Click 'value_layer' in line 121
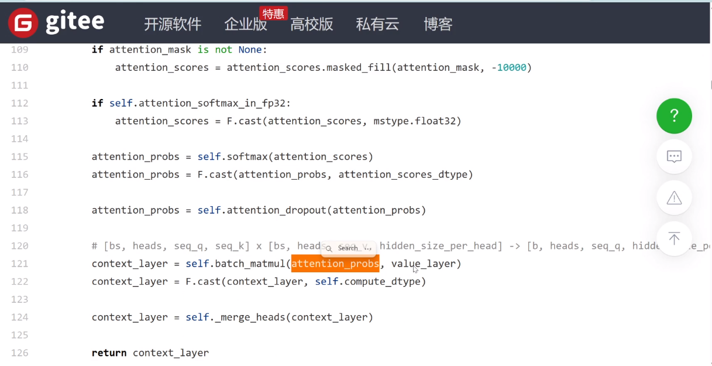This screenshot has height=366, width=712. [x=424, y=264]
